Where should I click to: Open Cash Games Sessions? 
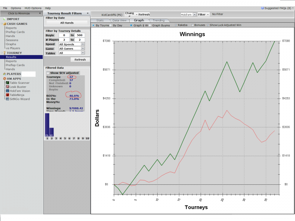12,40
